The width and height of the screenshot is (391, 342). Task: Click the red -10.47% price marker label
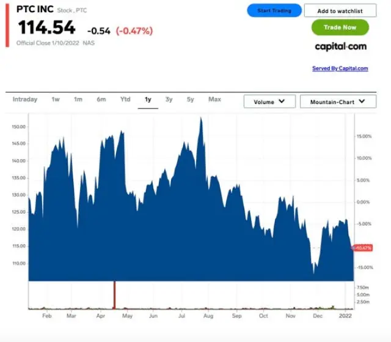363,248
